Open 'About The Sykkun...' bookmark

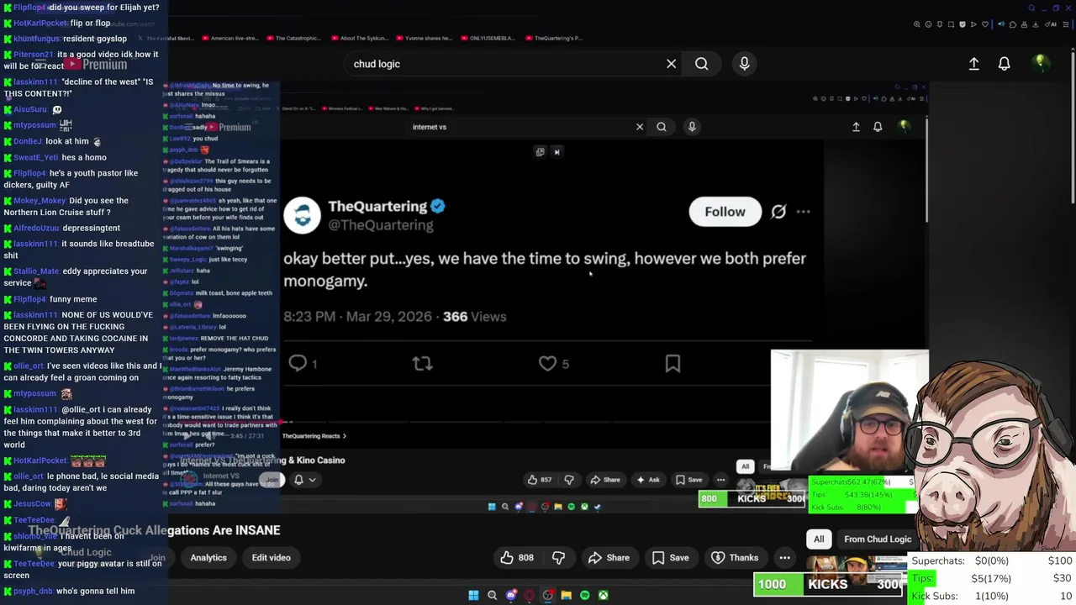pyautogui.click(x=360, y=38)
